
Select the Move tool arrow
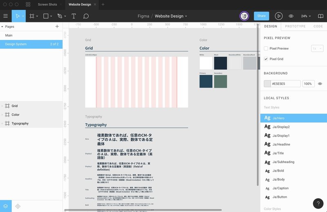(x=18, y=16)
